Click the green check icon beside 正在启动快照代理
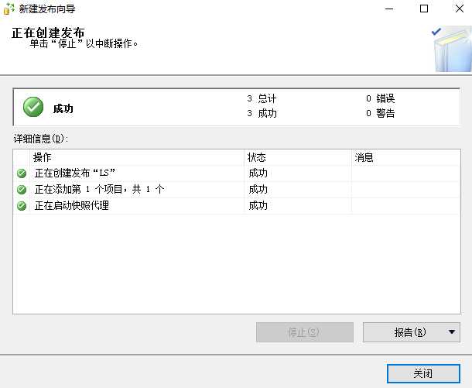 pyautogui.click(x=22, y=206)
